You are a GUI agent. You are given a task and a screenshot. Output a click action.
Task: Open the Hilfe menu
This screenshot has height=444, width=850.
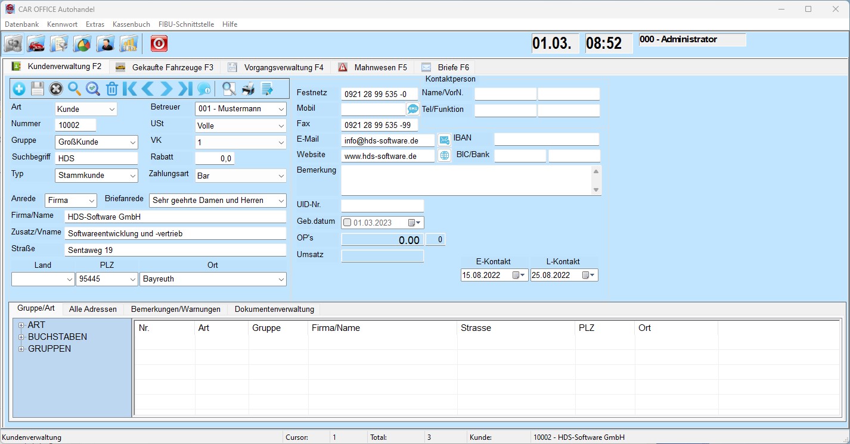[229, 24]
